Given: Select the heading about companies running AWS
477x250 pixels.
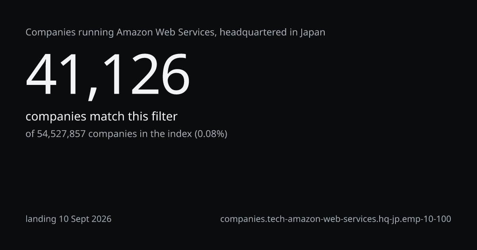Looking at the screenshot, I should tap(175, 32).
